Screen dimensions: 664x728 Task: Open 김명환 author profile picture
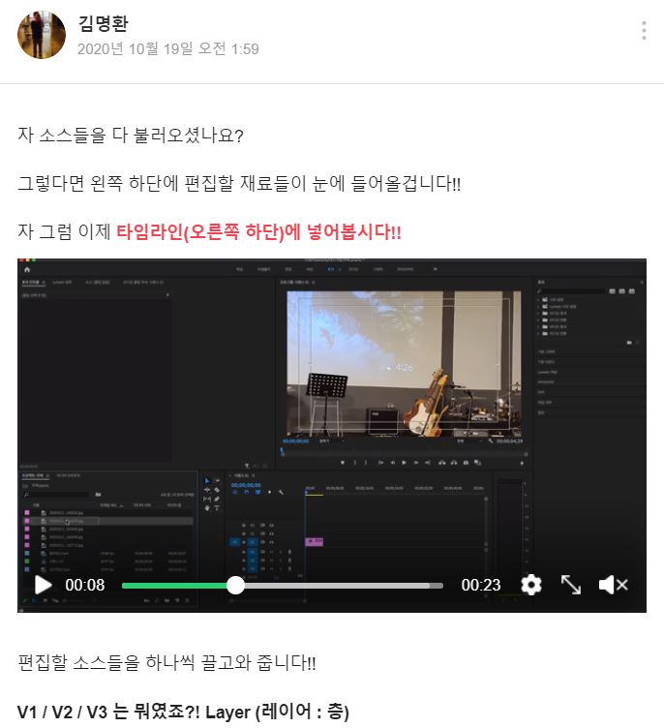[x=42, y=36]
